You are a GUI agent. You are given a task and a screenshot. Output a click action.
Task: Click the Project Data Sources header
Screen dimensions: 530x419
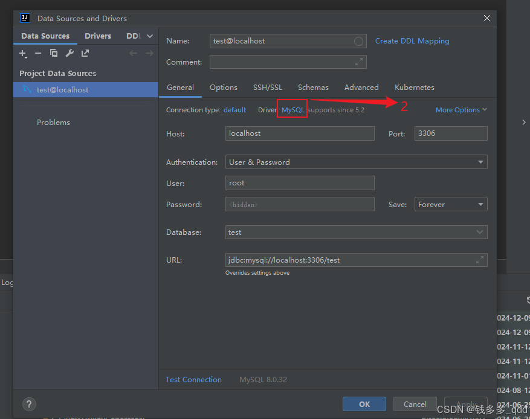[58, 73]
